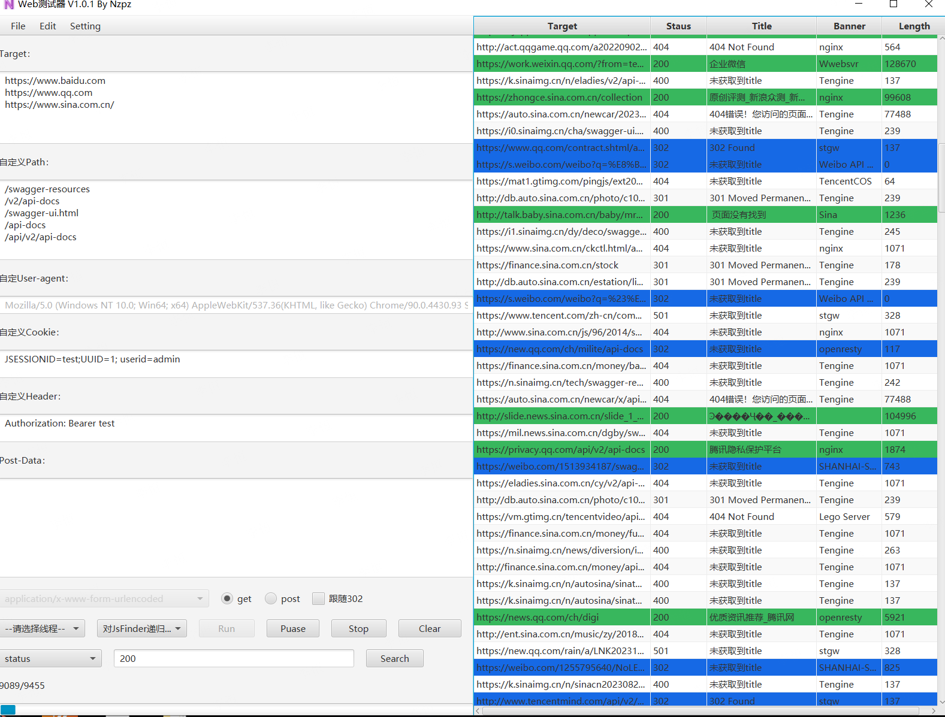Select the finance.sina.com.cn/stock row
Screen dimensions: 945x717
[x=705, y=265]
